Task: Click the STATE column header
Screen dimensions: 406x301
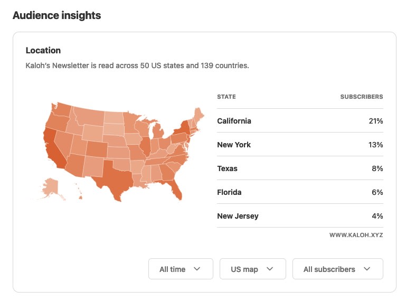Action: pos(226,97)
